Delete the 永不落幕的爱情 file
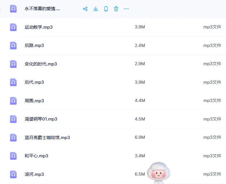Viewport: 226px width, 184px height. [116, 9]
